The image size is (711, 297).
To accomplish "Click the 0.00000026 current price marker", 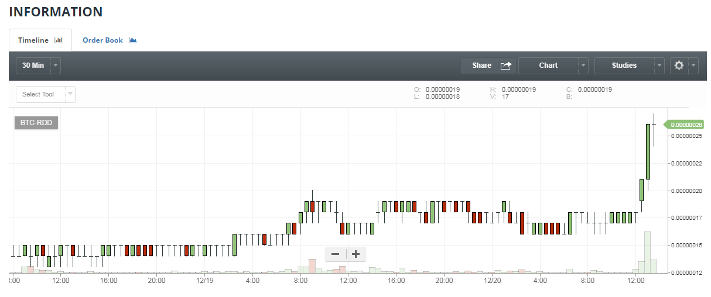I will coord(683,125).
